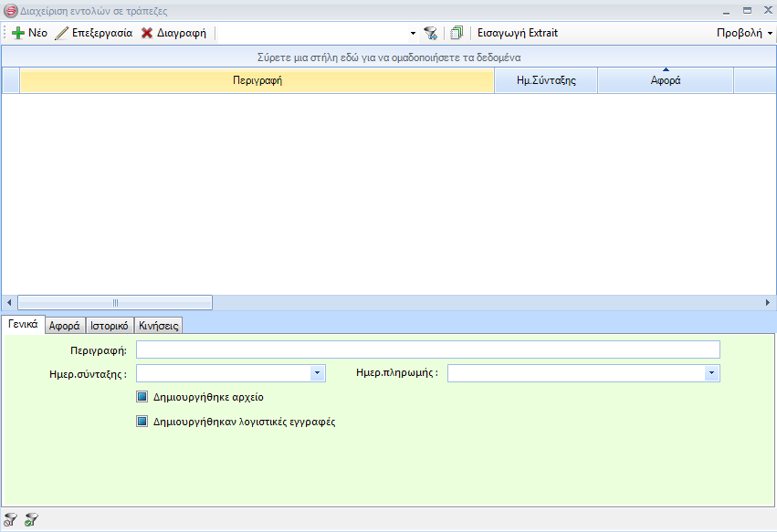Switch to the Κινήσεις tab
This screenshot has width=777, height=532.
click(158, 325)
